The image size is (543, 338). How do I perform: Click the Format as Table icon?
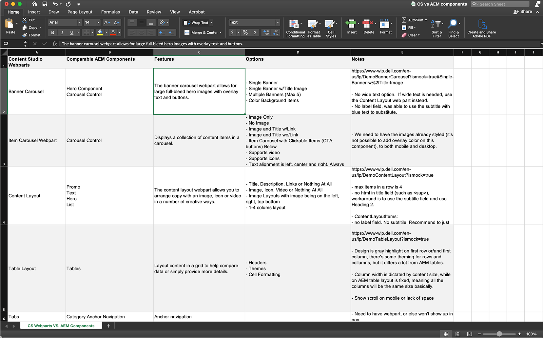(x=313, y=25)
